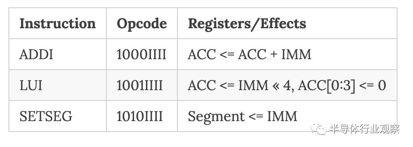Click the ACC <= IMM « 4 effect text
Image resolution: width=413 pixels, height=147 pixels.
click(239, 85)
